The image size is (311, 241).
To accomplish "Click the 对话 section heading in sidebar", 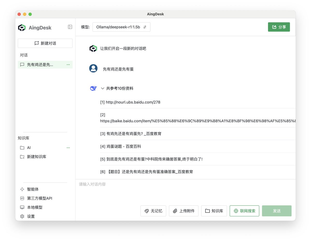I will (24, 55).
